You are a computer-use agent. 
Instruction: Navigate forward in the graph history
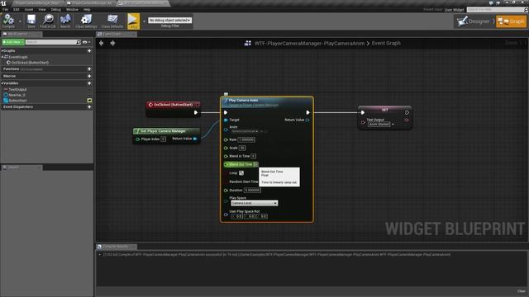(112, 43)
